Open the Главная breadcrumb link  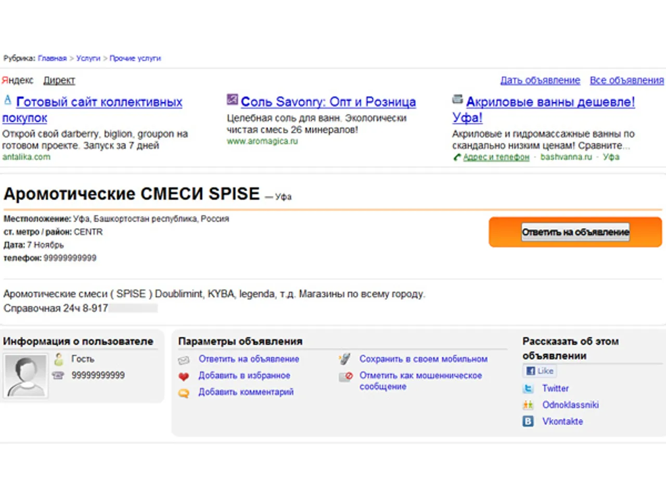pyautogui.click(x=52, y=58)
